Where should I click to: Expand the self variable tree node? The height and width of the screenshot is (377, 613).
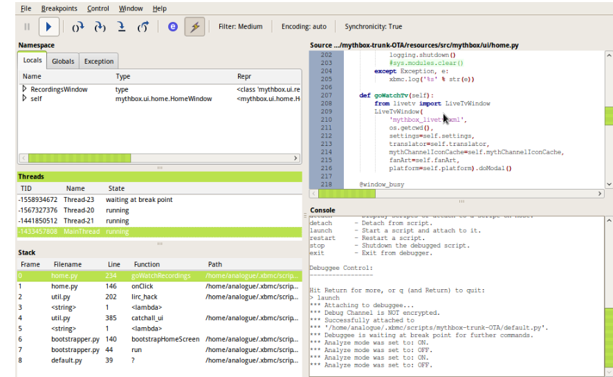click(25, 99)
